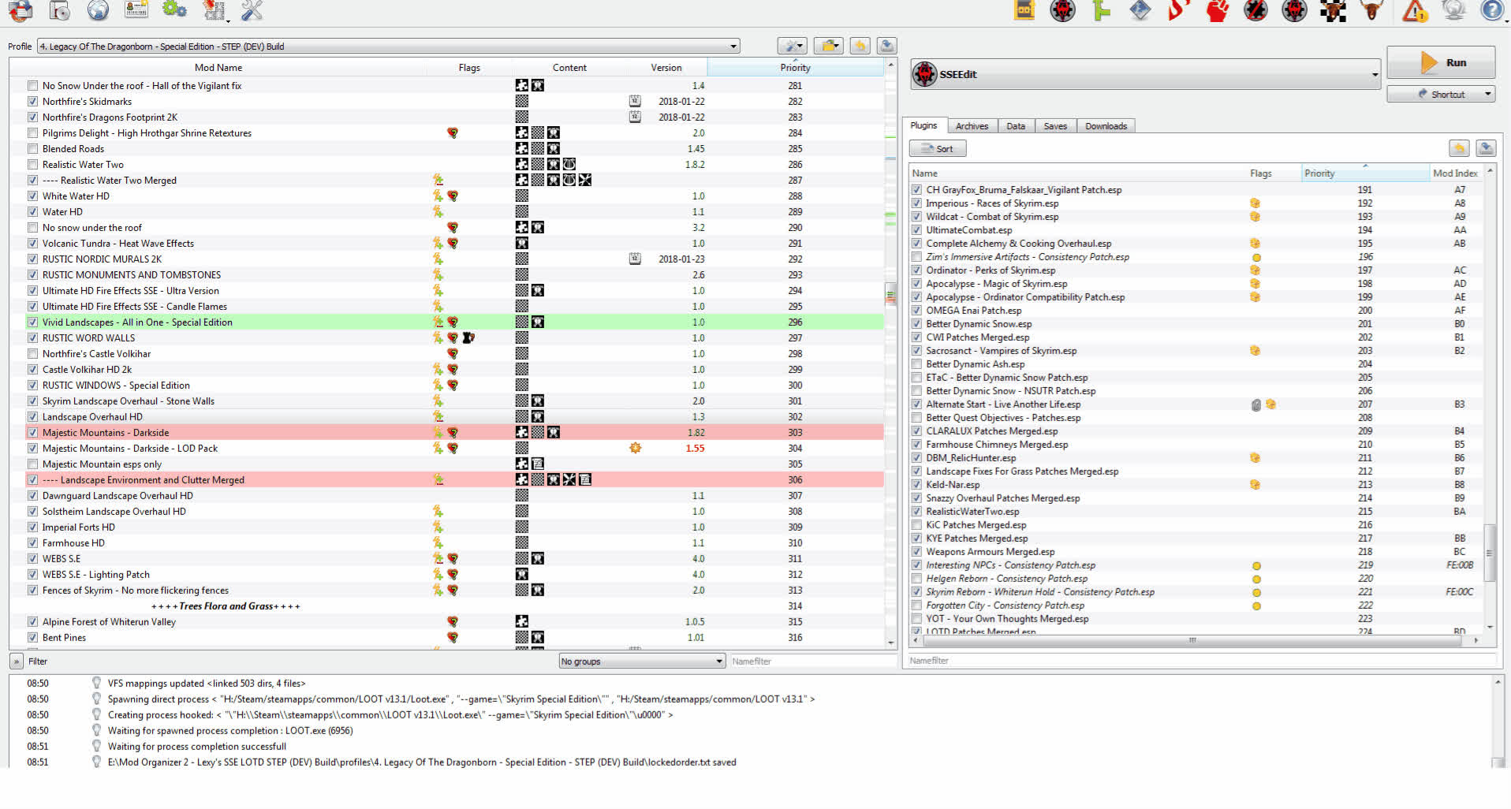This screenshot has width=1511, height=809.
Task: Switch to the Saves tab
Action: pos(1055,126)
